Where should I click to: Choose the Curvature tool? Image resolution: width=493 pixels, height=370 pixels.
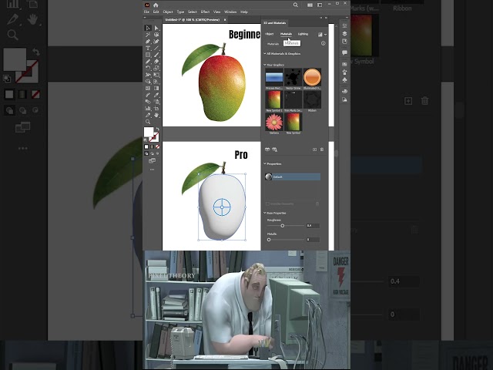coord(156,42)
